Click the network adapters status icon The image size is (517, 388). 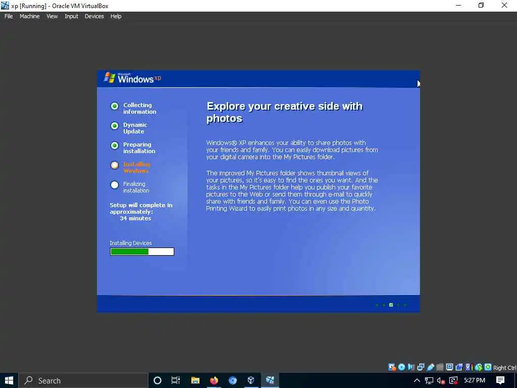(x=421, y=367)
